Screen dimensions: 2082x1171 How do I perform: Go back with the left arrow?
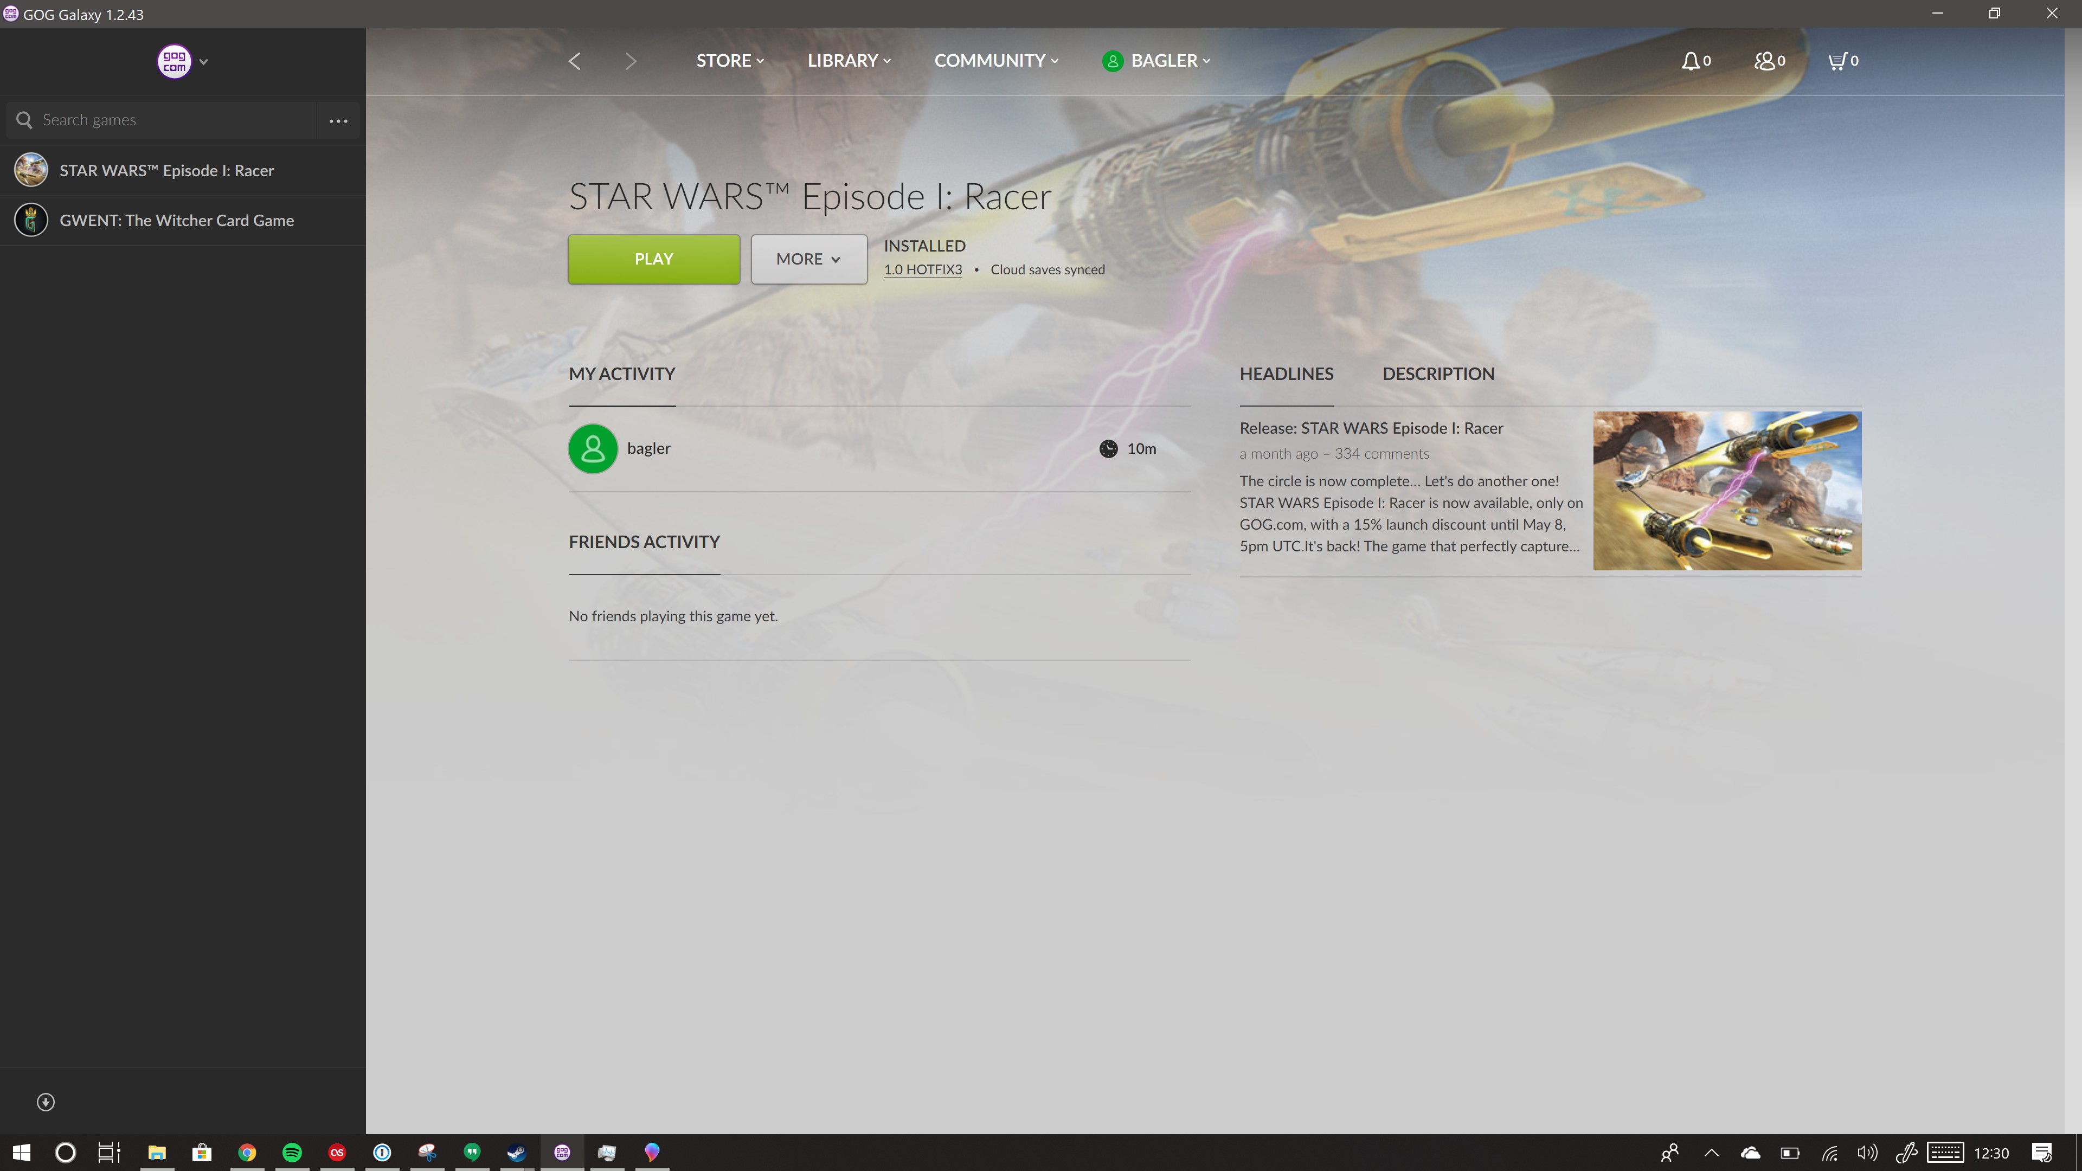click(x=575, y=61)
